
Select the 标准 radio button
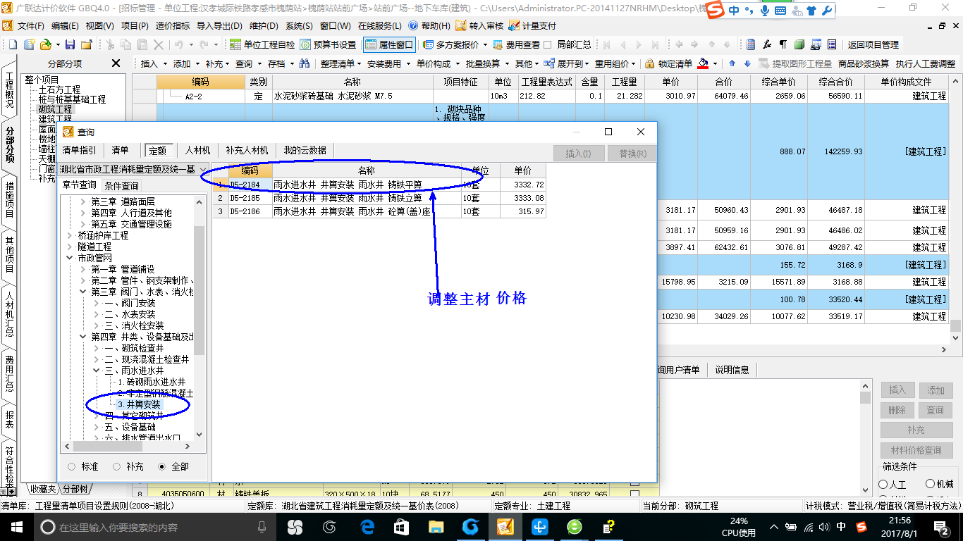pyautogui.click(x=71, y=466)
